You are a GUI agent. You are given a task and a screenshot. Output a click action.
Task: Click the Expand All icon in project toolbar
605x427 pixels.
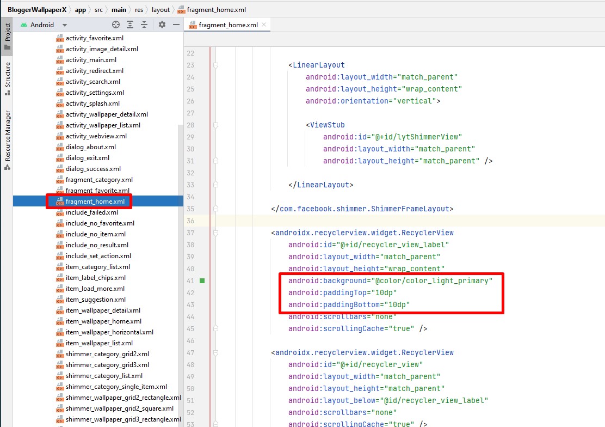[130, 25]
